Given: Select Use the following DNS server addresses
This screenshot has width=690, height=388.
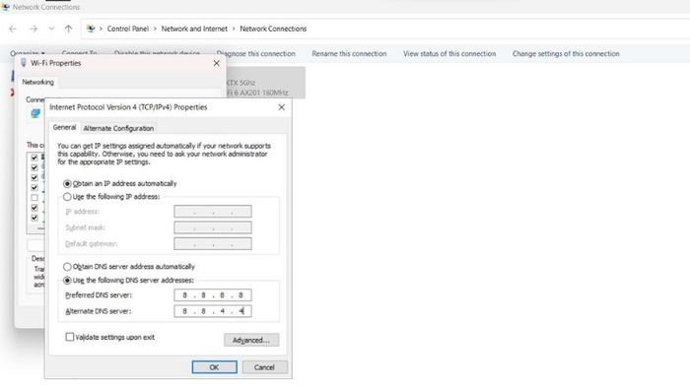Looking at the screenshot, I should (x=67, y=281).
